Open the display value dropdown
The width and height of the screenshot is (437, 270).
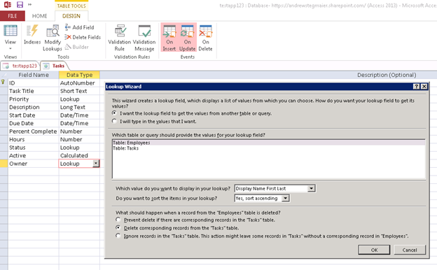(312, 188)
